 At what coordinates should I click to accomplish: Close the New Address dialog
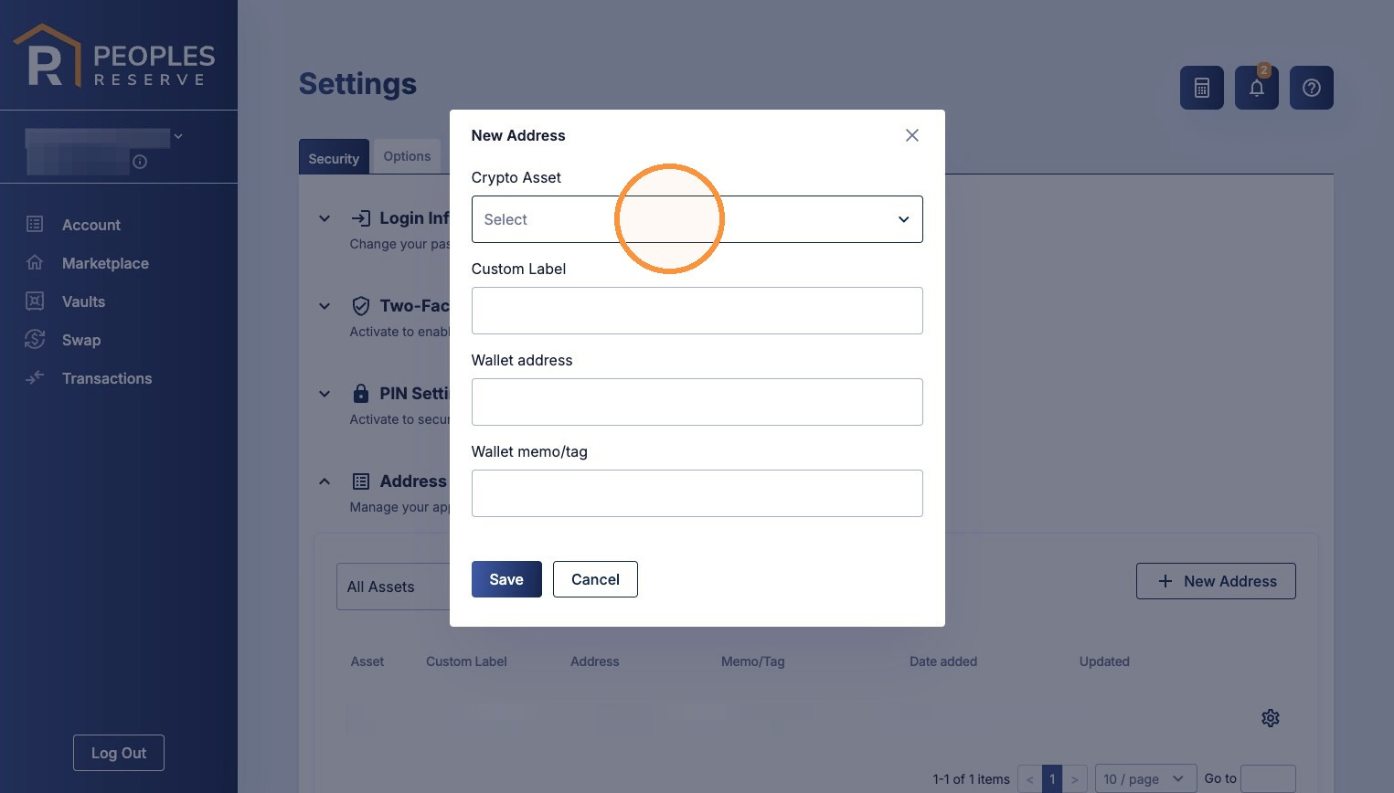(911, 135)
